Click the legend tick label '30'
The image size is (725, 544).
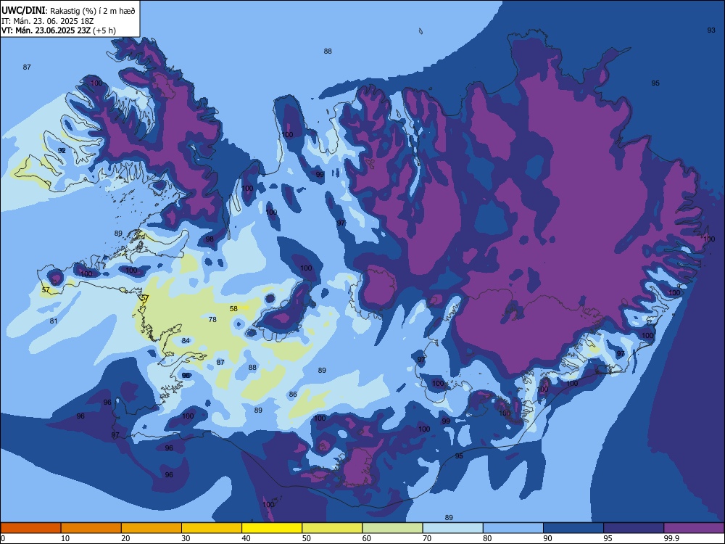coord(186,538)
